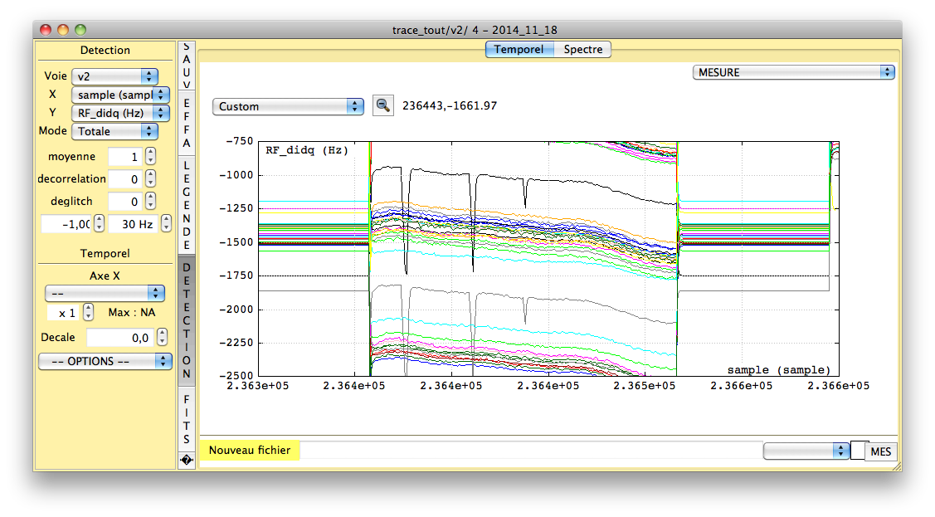Click the deglitch stepper arrows

(x=150, y=201)
